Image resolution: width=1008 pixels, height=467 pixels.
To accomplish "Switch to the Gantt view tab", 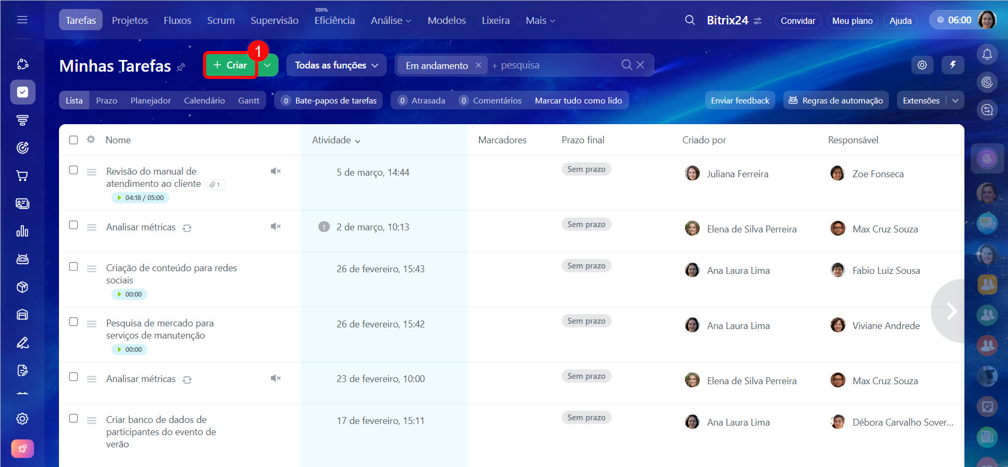I will click(x=249, y=100).
